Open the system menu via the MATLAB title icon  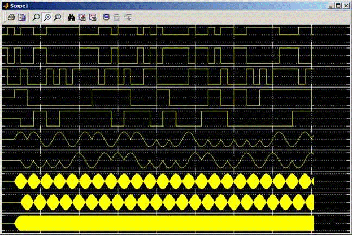coord(5,5)
